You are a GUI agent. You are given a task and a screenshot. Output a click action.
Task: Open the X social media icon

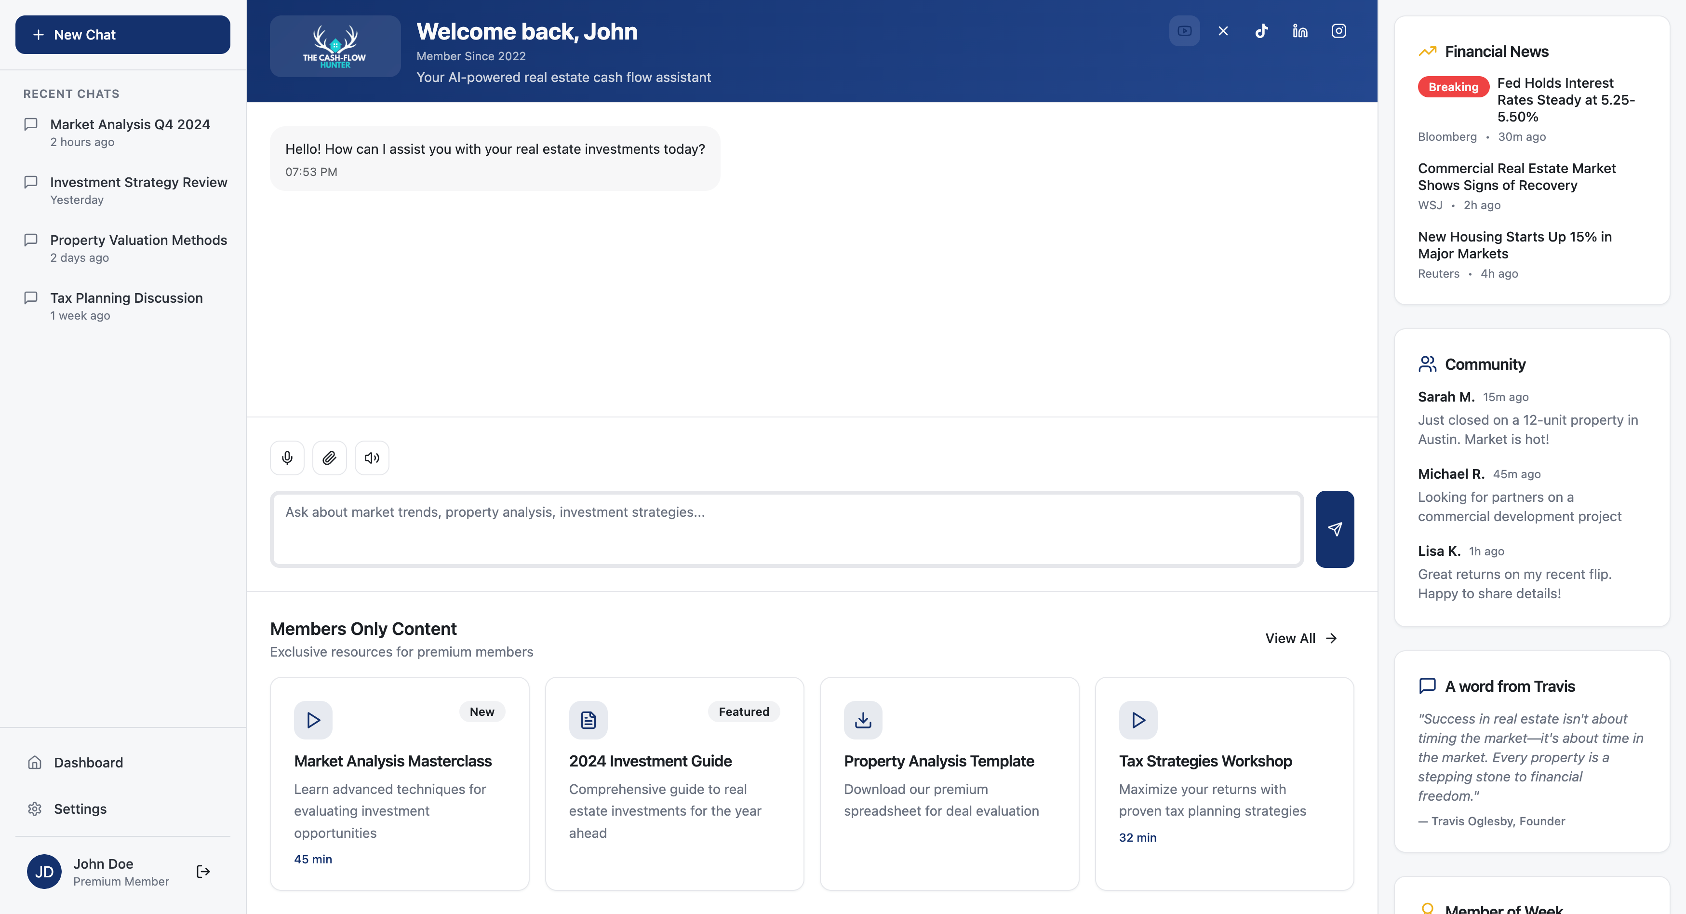(x=1223, y=31)
